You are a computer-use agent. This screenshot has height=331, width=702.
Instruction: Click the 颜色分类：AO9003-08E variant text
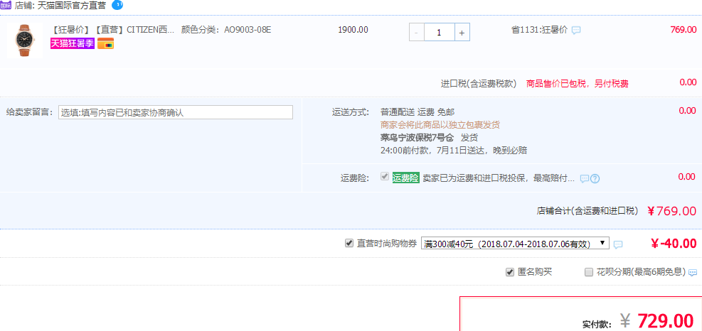(226, 30)
